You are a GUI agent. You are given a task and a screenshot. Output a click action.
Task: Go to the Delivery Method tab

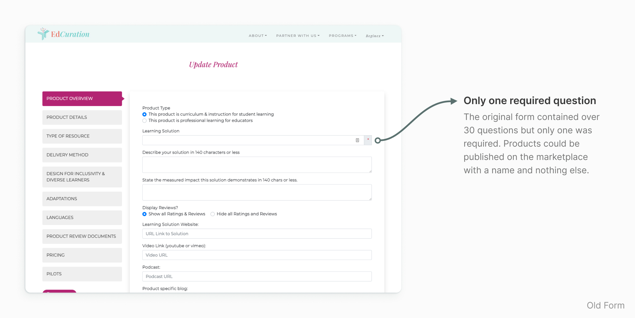pyautogui.click(x=82, y=155)
